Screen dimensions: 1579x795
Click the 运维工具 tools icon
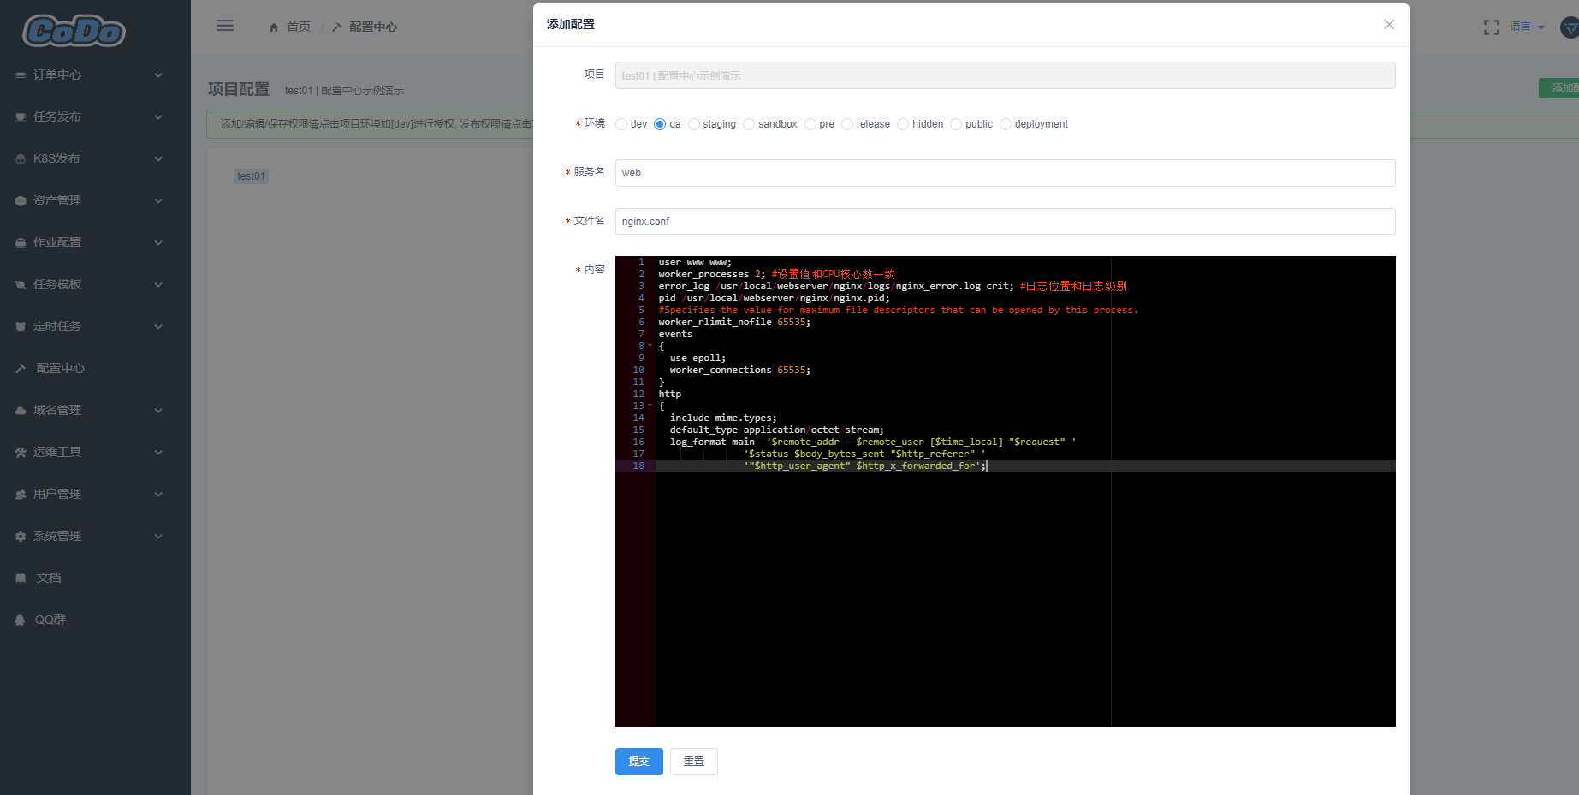tap(21, 453)
